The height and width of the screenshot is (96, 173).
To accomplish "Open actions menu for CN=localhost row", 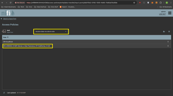I will coord(168,42).
